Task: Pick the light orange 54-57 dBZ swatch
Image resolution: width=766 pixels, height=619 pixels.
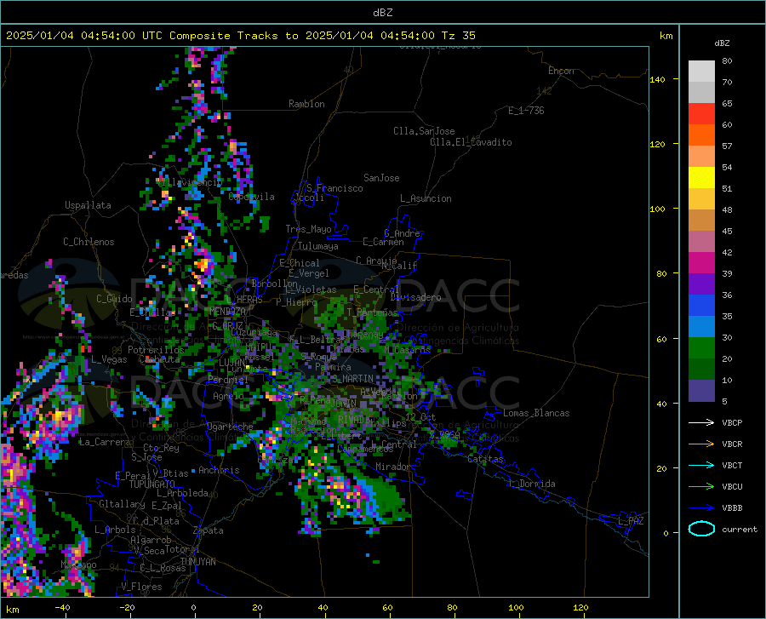Action: tap(701, 157)
